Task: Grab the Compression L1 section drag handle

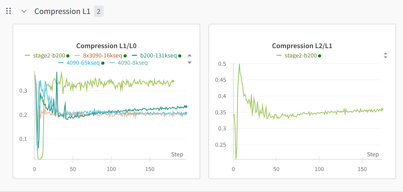Action: [9, 11]
